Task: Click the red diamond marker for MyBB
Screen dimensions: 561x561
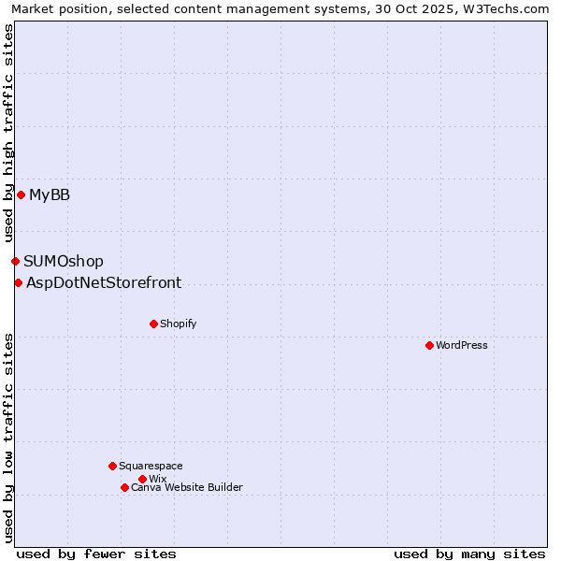Action: pyautogui.click(x=21, y=194)
